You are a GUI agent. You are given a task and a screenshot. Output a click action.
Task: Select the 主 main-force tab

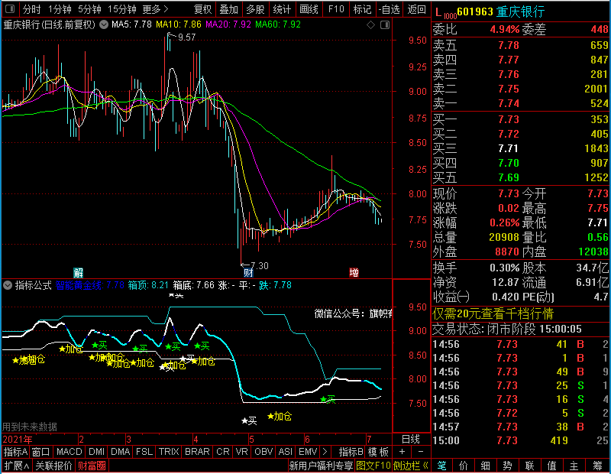(x=574, y=466)
